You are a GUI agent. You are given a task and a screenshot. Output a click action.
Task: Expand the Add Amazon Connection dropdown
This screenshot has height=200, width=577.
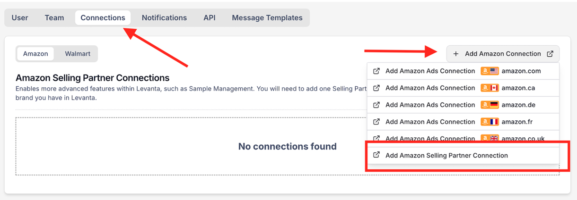503,54
